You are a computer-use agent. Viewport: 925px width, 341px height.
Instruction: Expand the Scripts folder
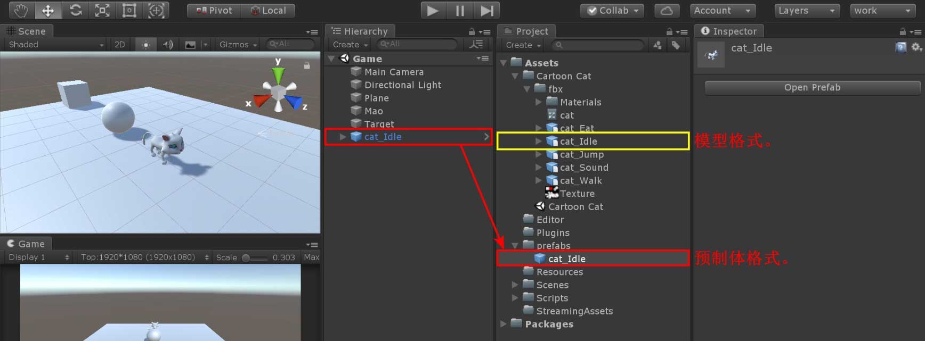[x=515, y=298]
